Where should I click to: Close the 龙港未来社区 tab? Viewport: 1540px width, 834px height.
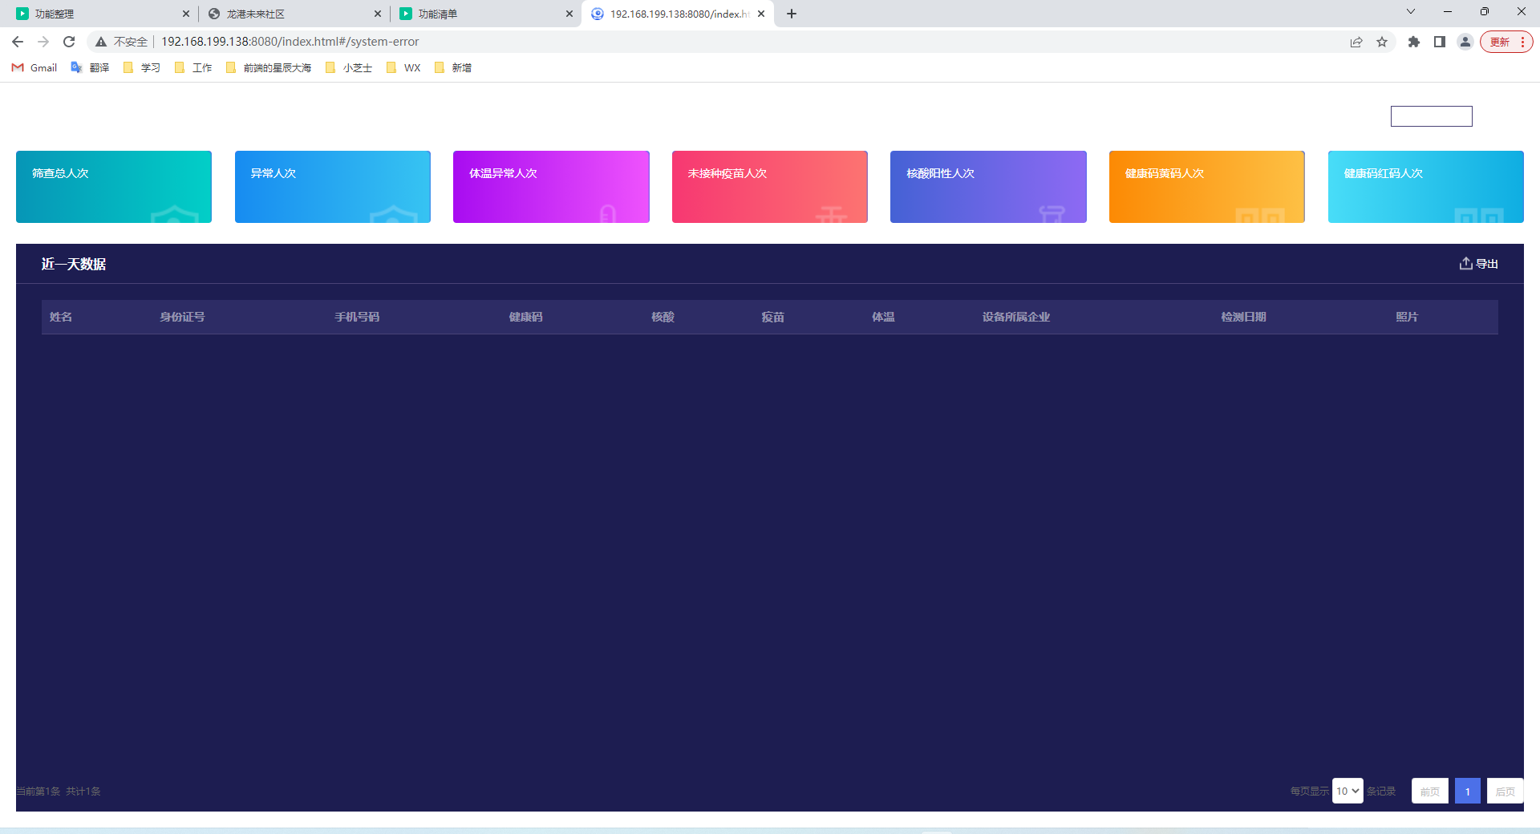378,14
